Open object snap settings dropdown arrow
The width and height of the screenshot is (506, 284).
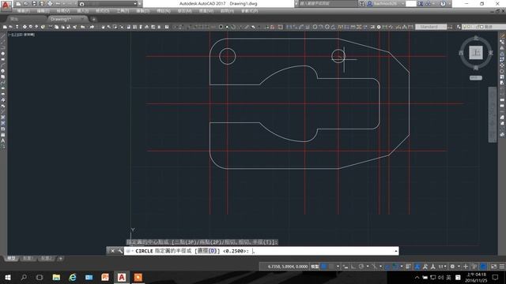tap(402, 267)
